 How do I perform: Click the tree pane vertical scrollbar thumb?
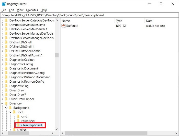pyautogui.click(x=57, y=55)
